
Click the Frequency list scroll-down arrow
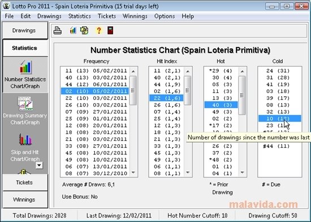[x=133, y=172]
